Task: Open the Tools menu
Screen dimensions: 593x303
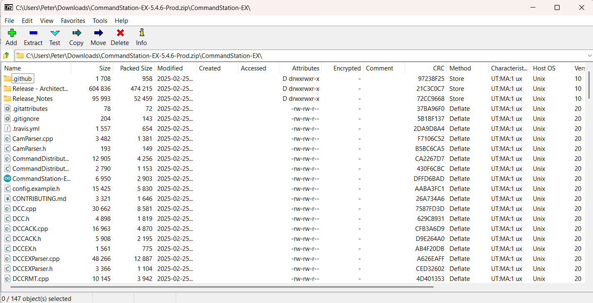Action: tap(100, 20)
